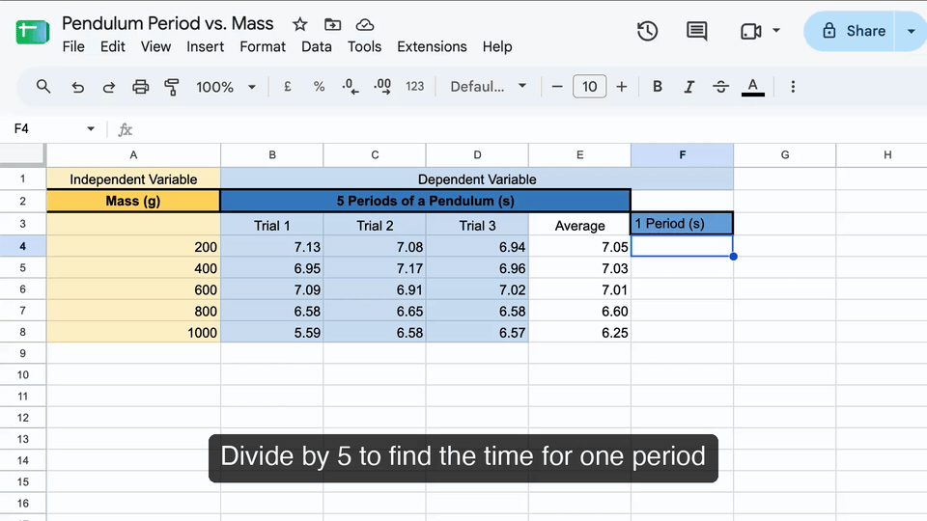Image resolution: width=927 pixels, height=521 pixels.
Task: Redo the last action
Action: 109,88
